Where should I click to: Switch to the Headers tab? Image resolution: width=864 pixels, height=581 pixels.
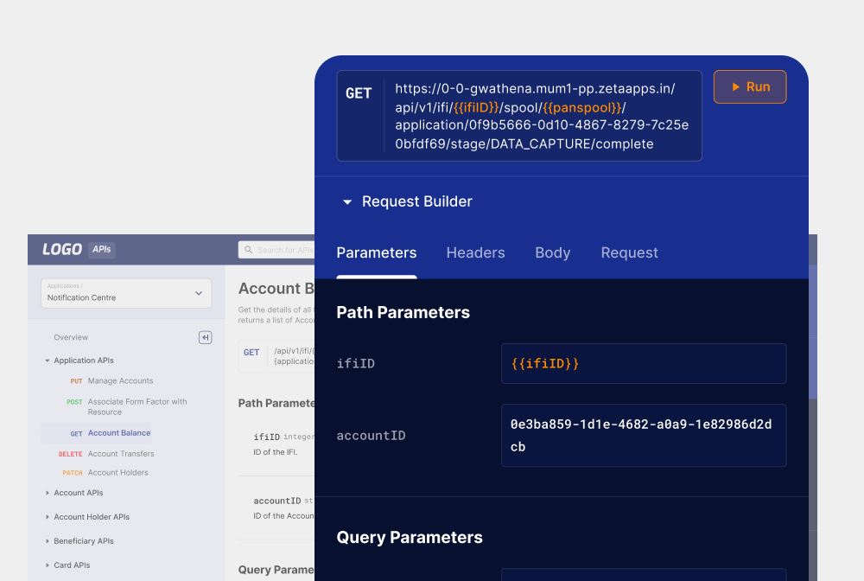pyautogui.click(x=475, y=252)
